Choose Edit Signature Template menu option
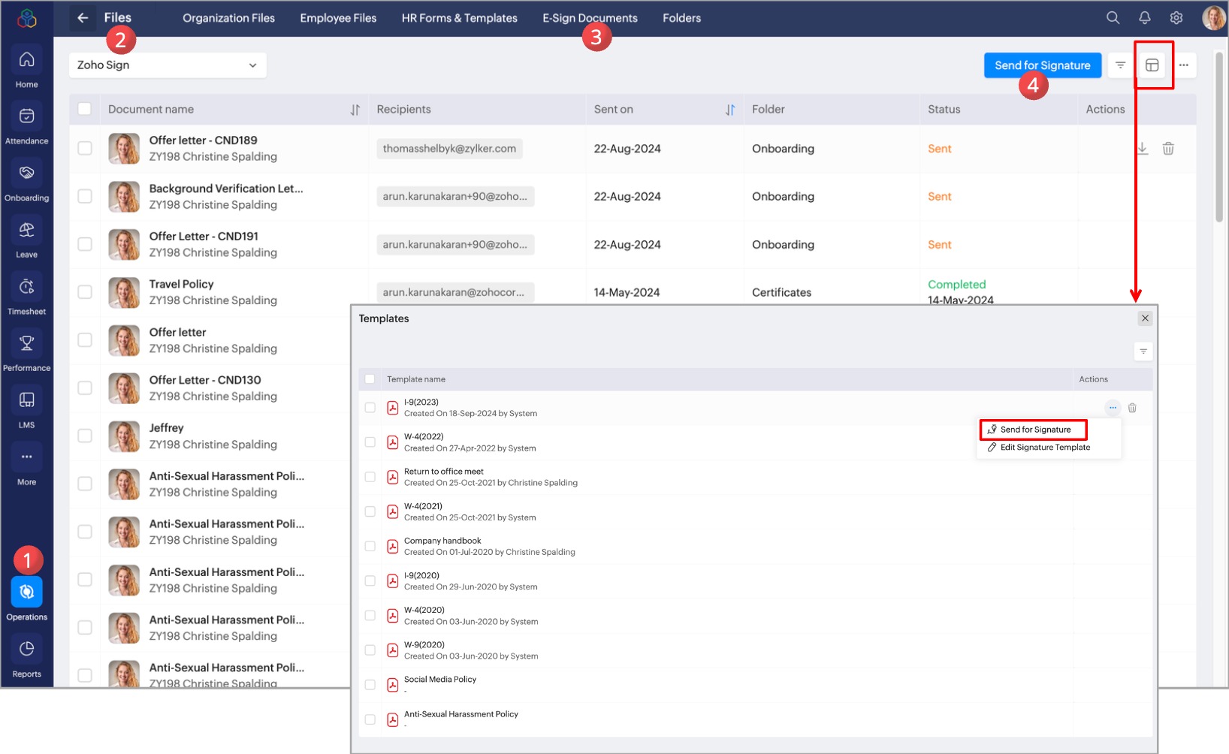1229x754 pixels. point(1044,448)
